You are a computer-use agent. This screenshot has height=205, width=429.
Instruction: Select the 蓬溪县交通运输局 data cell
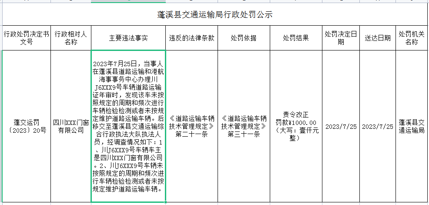(411, 126)
